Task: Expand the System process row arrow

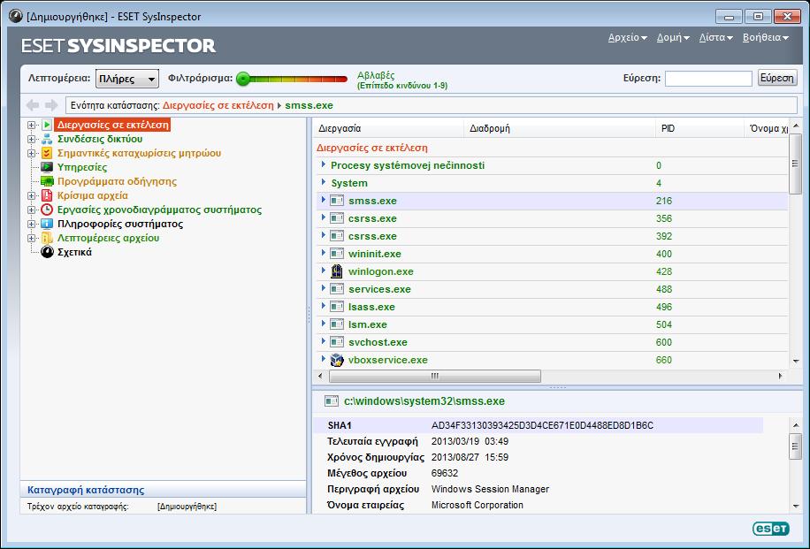Action: [x=324, y=182]
